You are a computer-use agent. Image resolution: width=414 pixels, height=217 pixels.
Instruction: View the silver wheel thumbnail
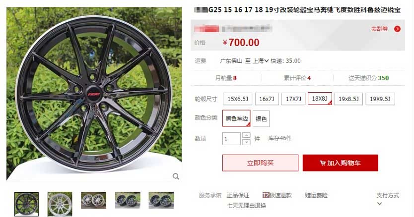[60, 204]
